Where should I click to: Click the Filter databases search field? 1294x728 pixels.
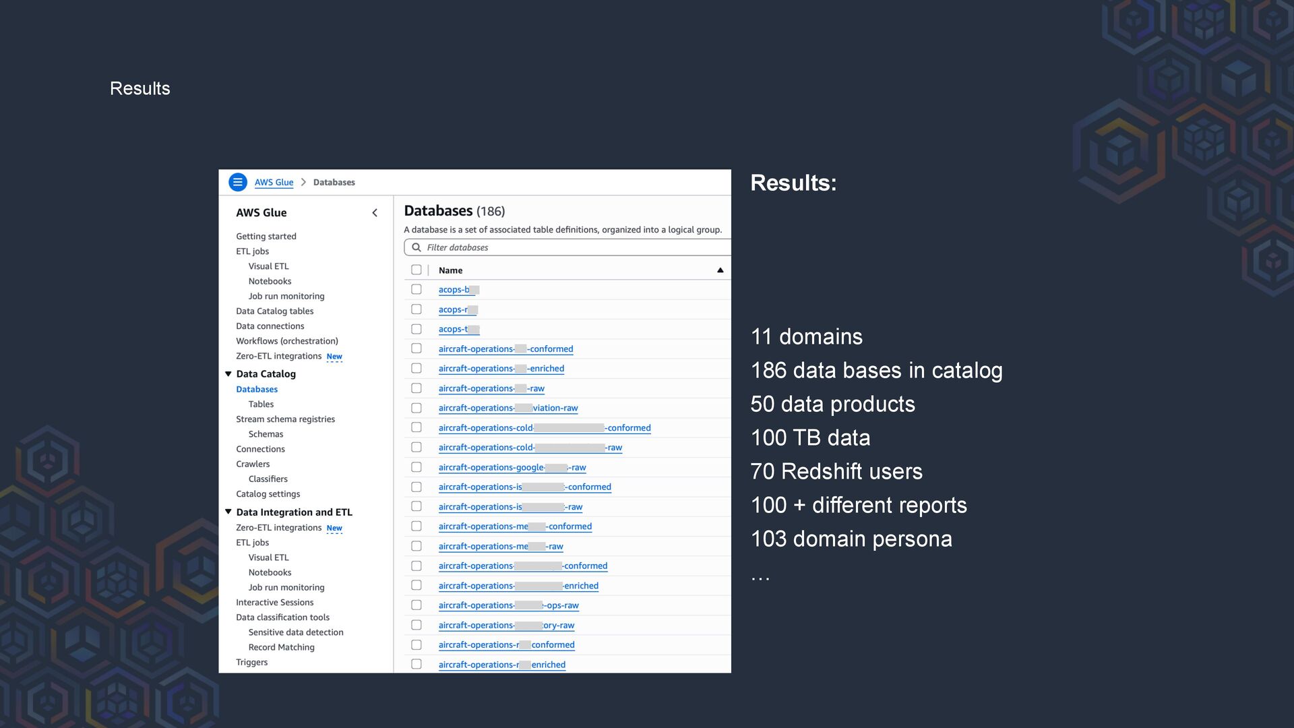click(x=573, y=247)
